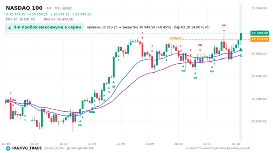This screenshot has width=273, height=153.
Task: Click the 28.09 date axis label
Action: [x=178, y=144]
